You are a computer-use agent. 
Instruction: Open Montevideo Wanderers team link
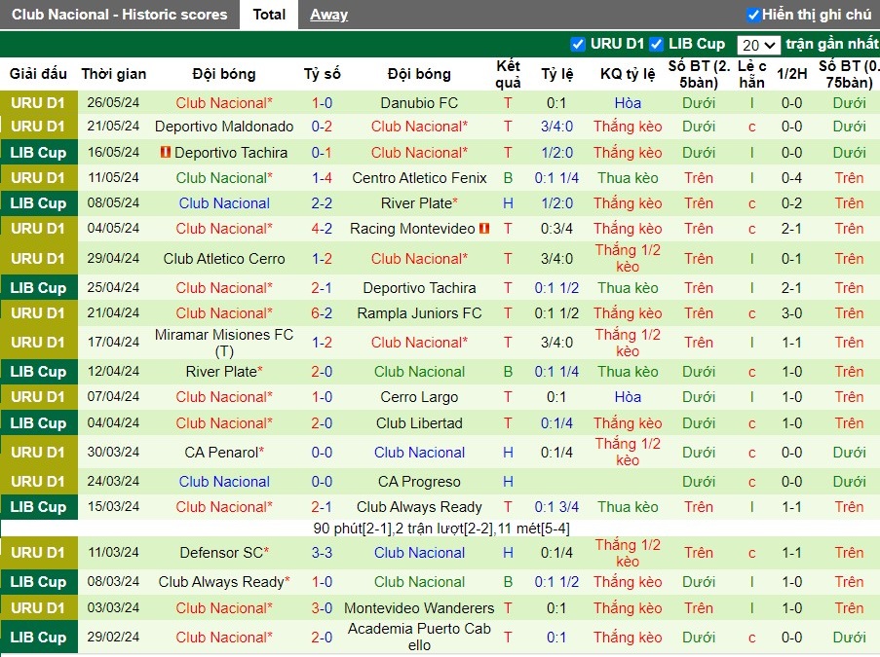tap(419, 608)
